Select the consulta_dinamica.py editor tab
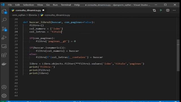Viewport: 181px width, 102px height. [x=28, y=10]
